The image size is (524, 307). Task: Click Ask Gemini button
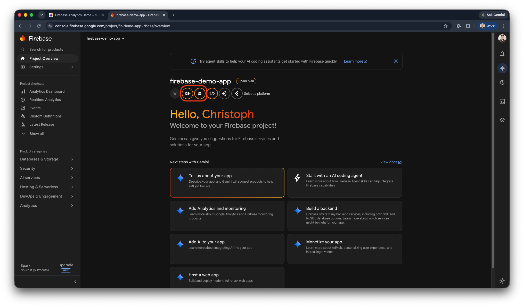point(493,15)
